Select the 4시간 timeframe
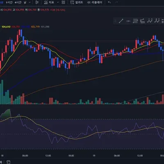The width and height of the screenshot is (164, 164). (x=18, y=2)
